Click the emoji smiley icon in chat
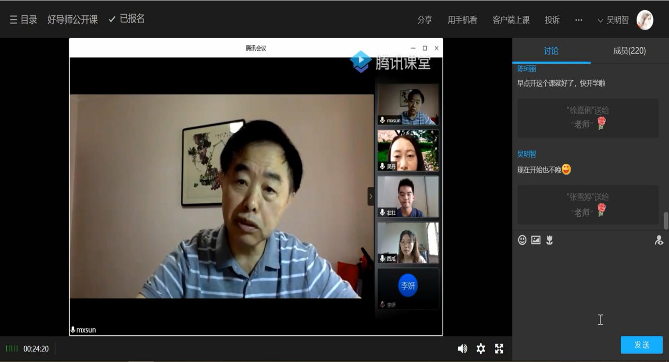This screenshot has width=669, height=362. coord(522,240)
